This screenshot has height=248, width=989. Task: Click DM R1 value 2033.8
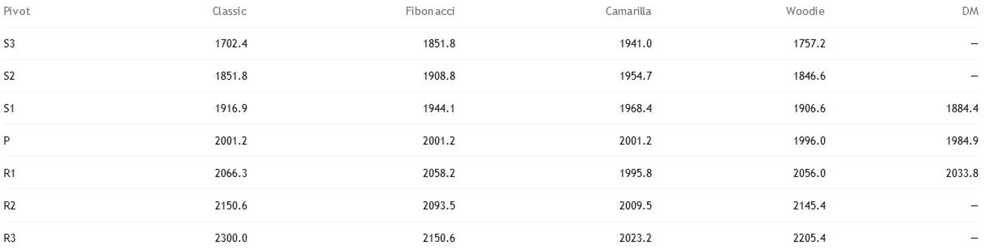(x=962, y=173)
